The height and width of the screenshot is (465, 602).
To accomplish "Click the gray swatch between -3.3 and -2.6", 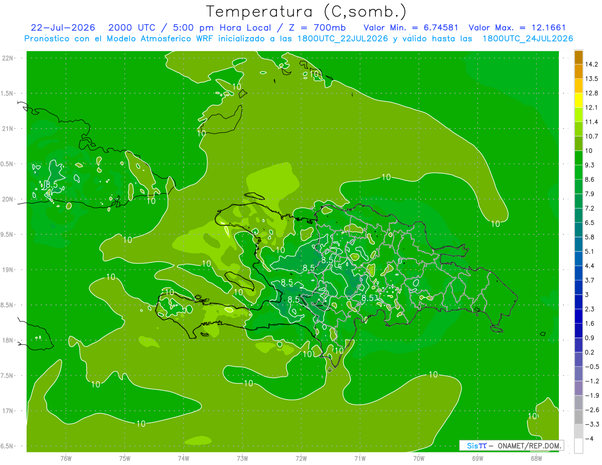I will (578, 417).
